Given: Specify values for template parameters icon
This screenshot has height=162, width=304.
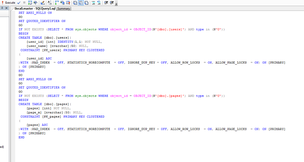Looking at the screenshot, I should click(x=50, y=3).
